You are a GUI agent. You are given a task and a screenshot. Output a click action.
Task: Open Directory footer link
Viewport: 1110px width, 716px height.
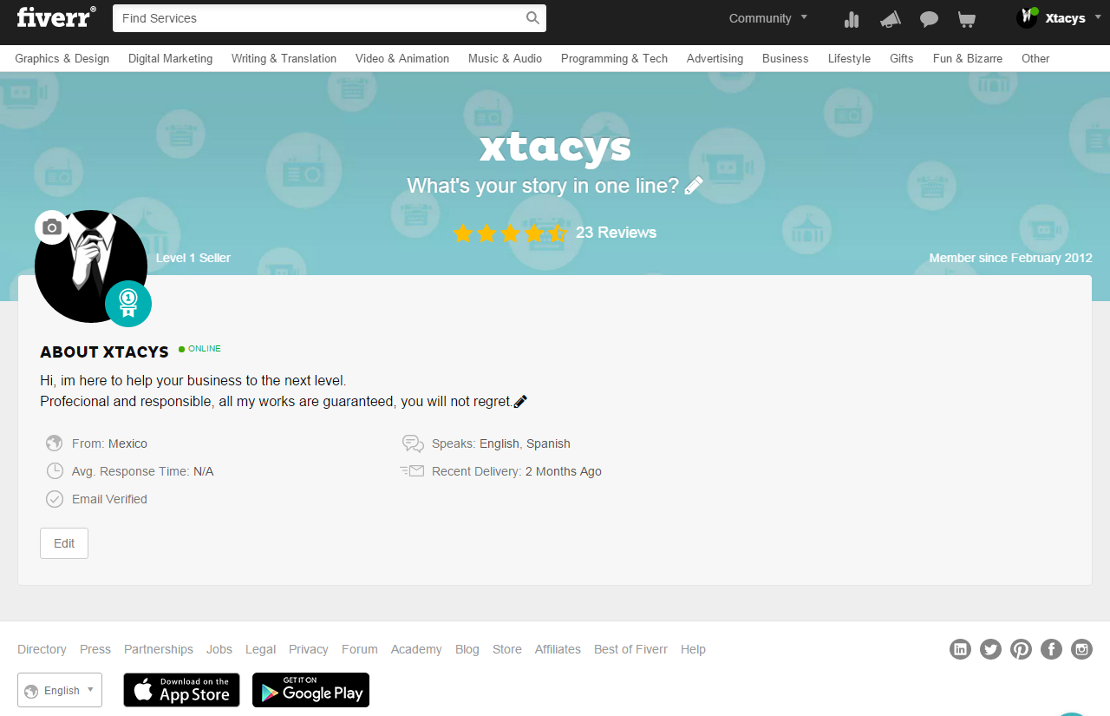pyautogui.click(x=42, y=649)
